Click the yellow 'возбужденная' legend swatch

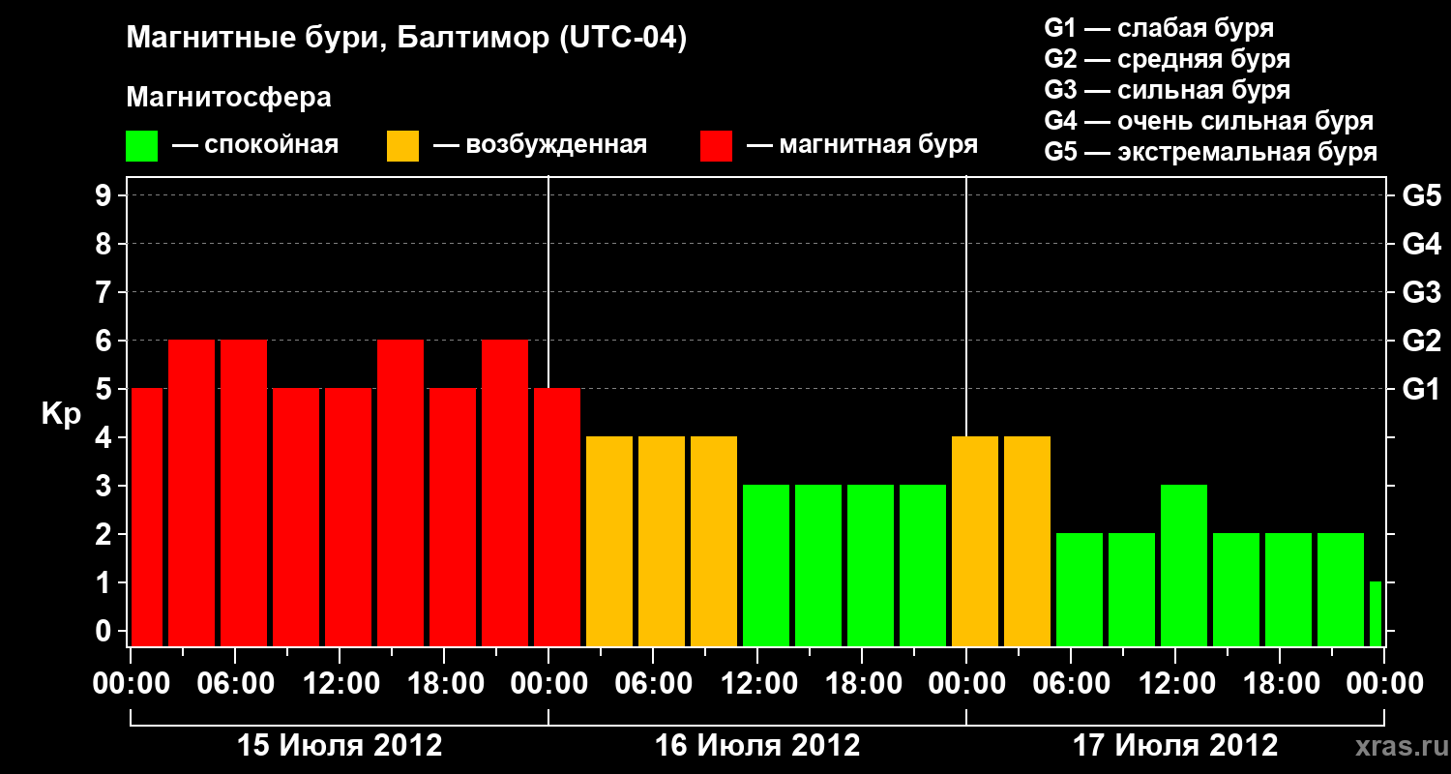tap(402, 146)
